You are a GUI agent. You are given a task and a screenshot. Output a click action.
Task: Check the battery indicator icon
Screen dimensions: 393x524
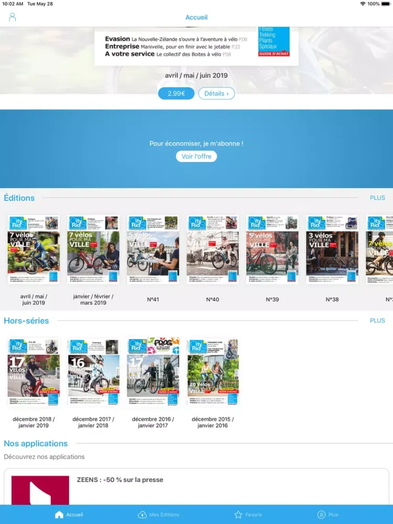tap(386, 4)
